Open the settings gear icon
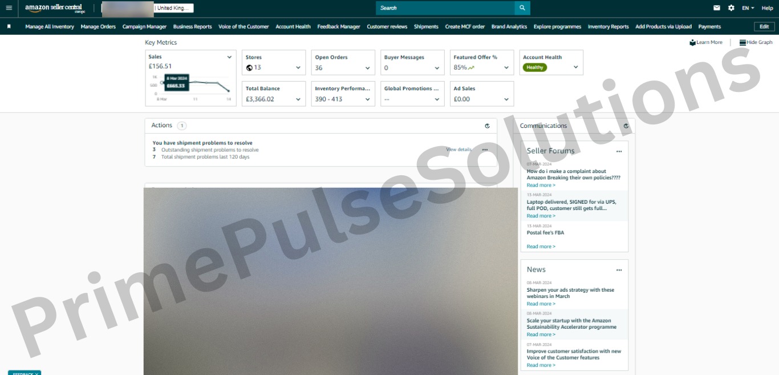 tap(731, 8)
